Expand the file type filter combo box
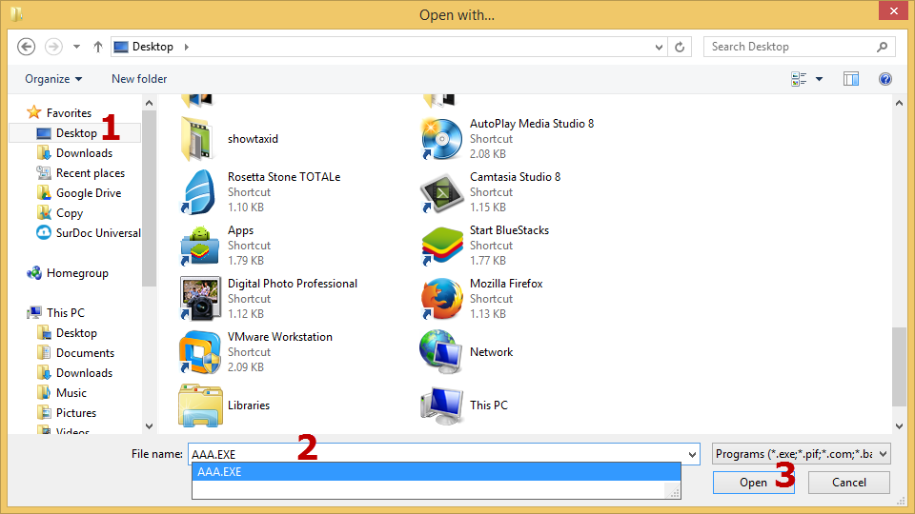 coord(801,454)
